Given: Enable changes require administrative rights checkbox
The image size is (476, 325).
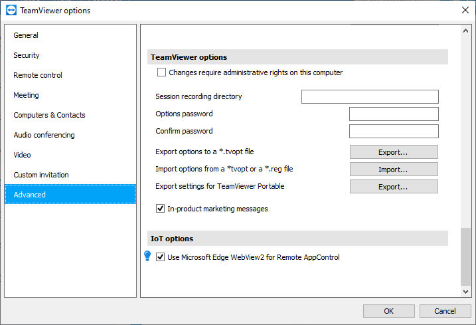Looking at the screenshot, I should (x=161, y=72).
